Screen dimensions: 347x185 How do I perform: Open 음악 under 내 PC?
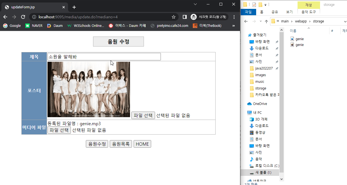click(256, 159)
